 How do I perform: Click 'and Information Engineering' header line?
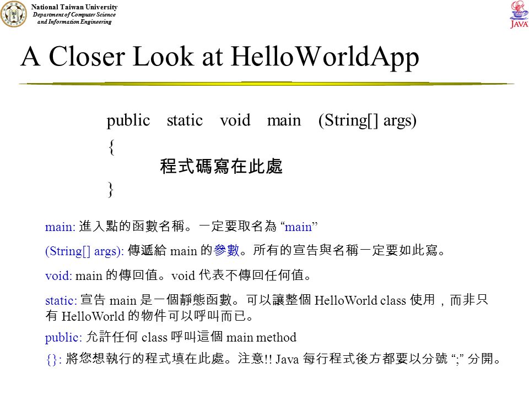(x=74, y=21)
